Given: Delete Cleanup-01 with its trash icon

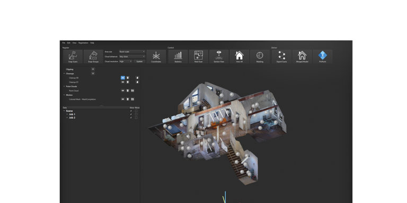Looking at the screenshot, I should [x=128, y=82].
